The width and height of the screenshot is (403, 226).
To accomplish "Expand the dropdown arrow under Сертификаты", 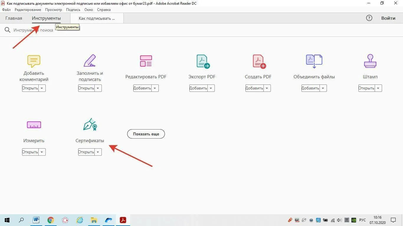I will click(98, 152).
